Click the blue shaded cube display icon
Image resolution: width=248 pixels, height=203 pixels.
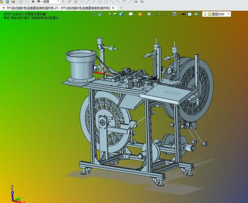(122, 14)
